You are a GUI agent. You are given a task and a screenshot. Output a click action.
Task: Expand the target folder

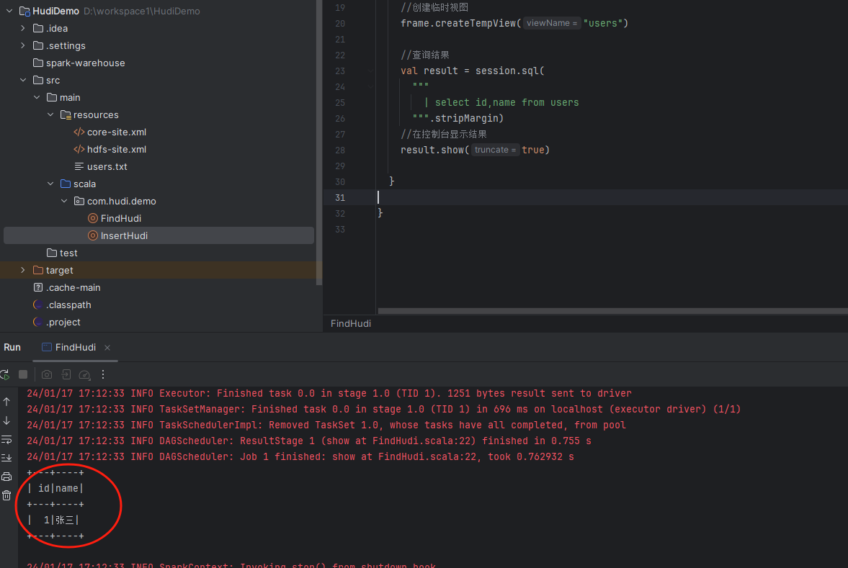[x=23, y=270]
